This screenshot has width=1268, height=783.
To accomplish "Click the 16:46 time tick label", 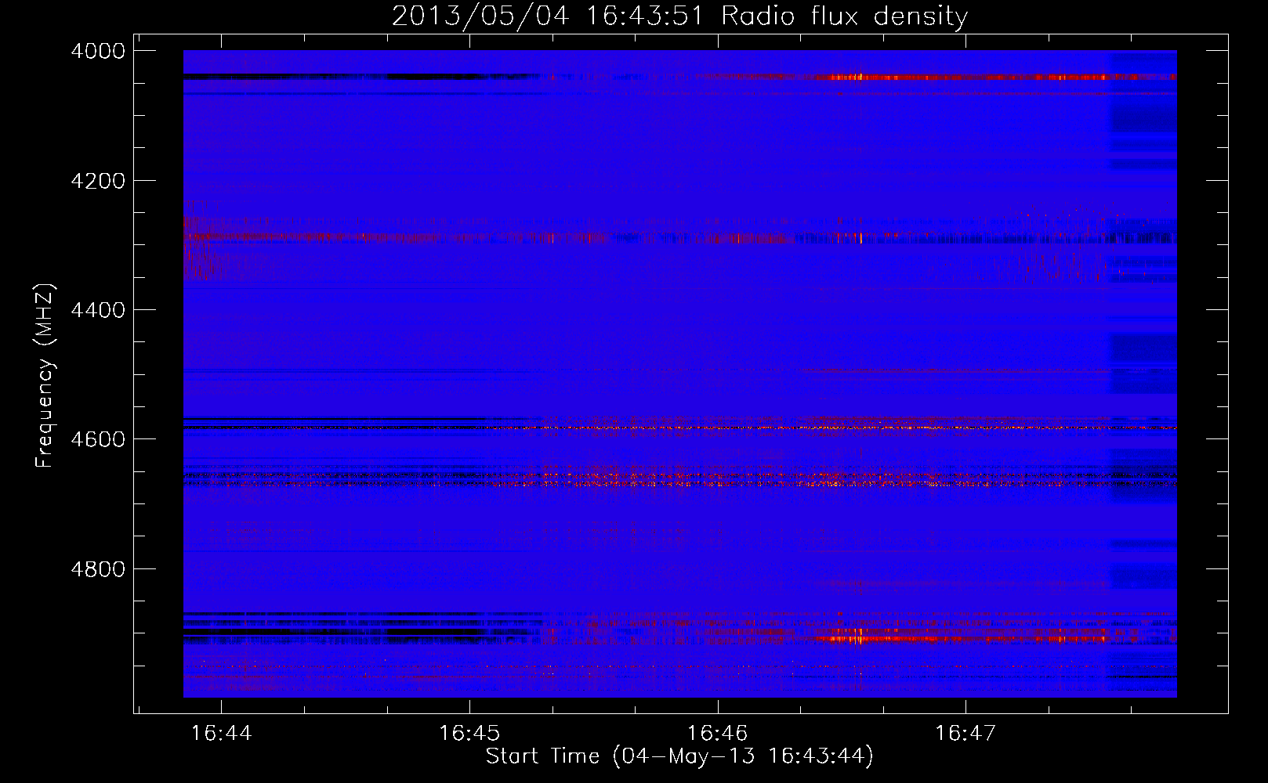I will (718, 734).
